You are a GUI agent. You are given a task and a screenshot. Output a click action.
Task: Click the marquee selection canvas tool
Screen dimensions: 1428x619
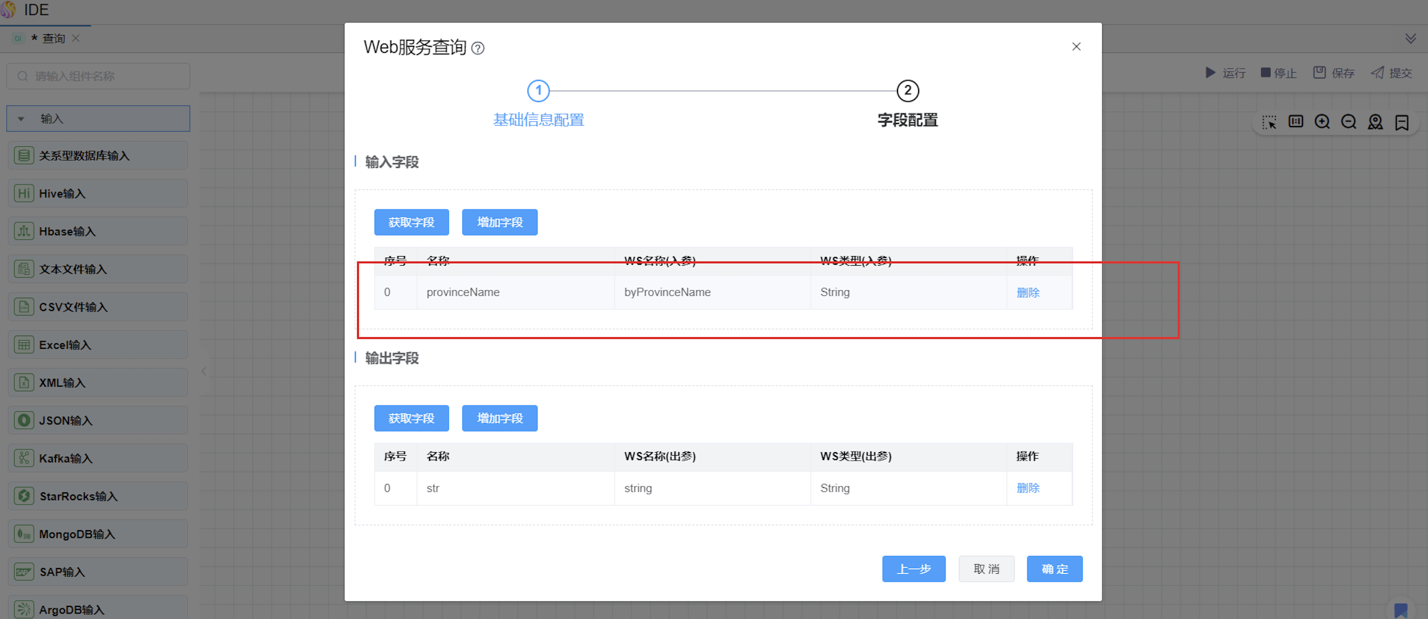1269,122
